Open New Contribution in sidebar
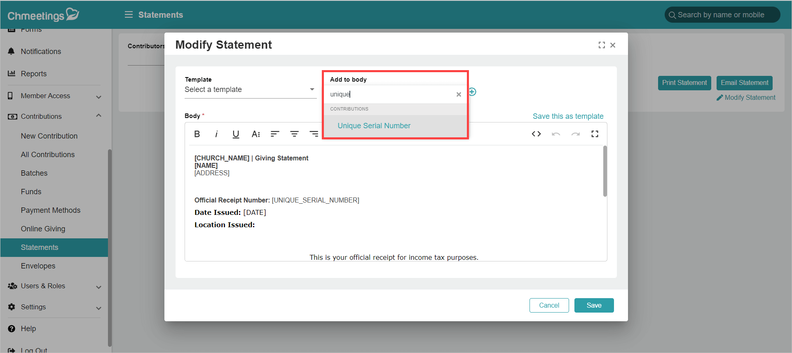 [49, 136]
